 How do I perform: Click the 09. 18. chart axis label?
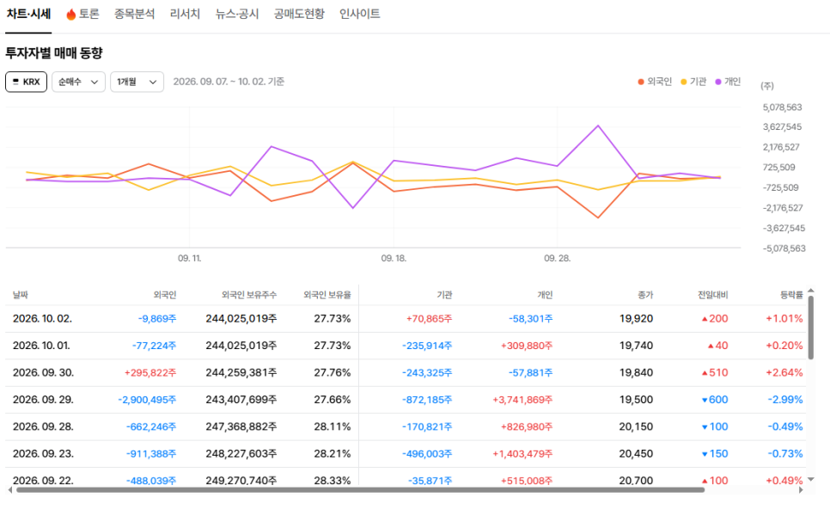[x=394, y=259]
